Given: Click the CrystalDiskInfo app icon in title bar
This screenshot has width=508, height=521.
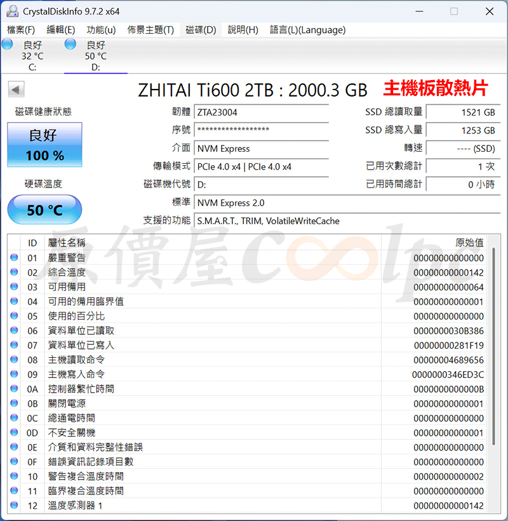Looking at the screenshot, I should click(12, 11).
